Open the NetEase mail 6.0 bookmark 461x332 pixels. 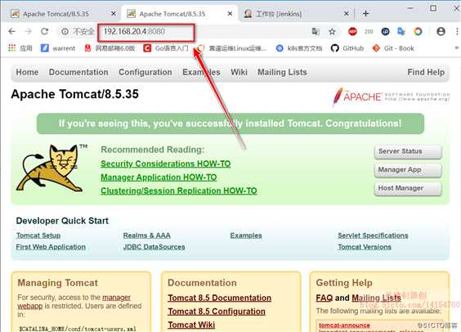110,48
